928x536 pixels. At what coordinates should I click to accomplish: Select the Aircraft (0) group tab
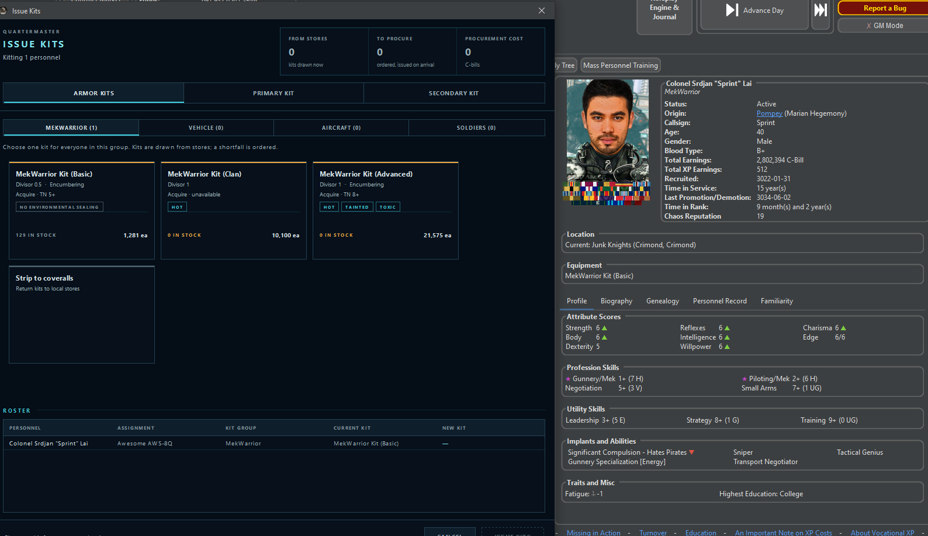pyautogui.click(x=341, y=127)
